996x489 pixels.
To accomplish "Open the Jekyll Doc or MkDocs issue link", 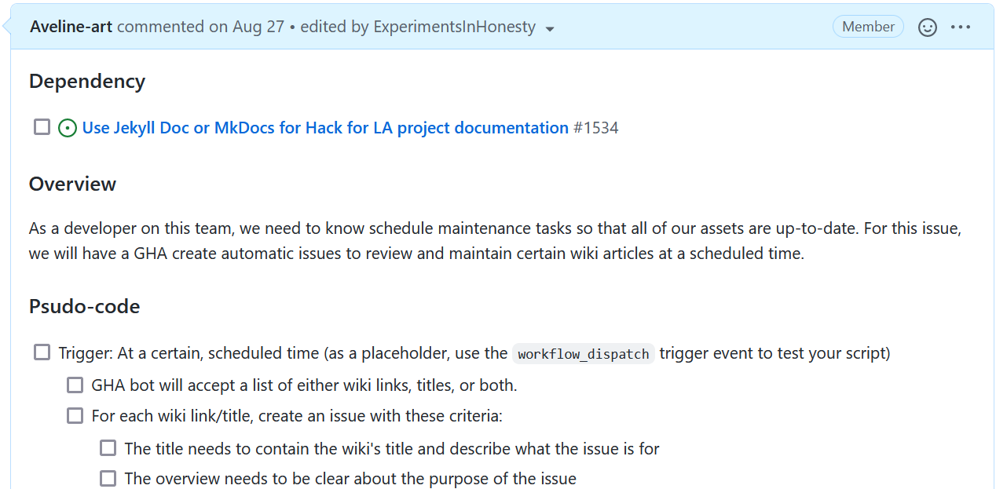I will tap(325, 128).
